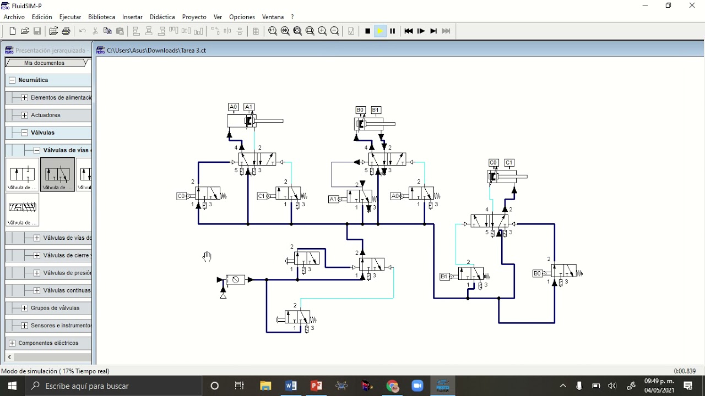Click the highlighted Play simulation button

[x=380, y=31]
